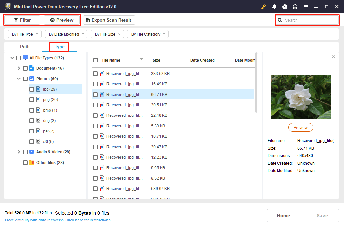344x229 pixels.
Task: Click the orange Preview button under thumbnail
Action: click(x=300, y=127)
